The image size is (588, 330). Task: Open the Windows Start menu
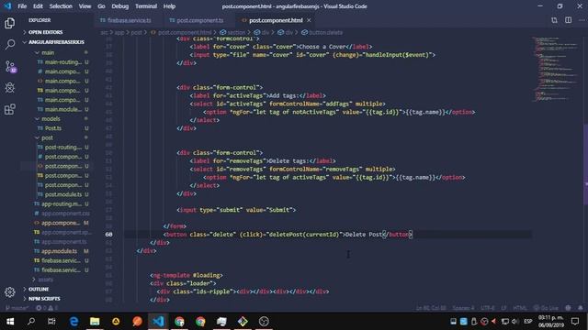(x=10, y=322)
